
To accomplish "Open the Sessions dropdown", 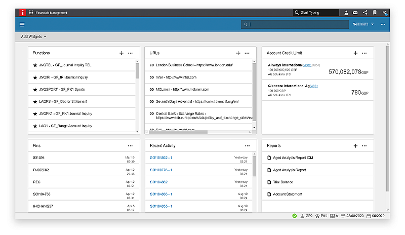I will (x=363, y=24).
